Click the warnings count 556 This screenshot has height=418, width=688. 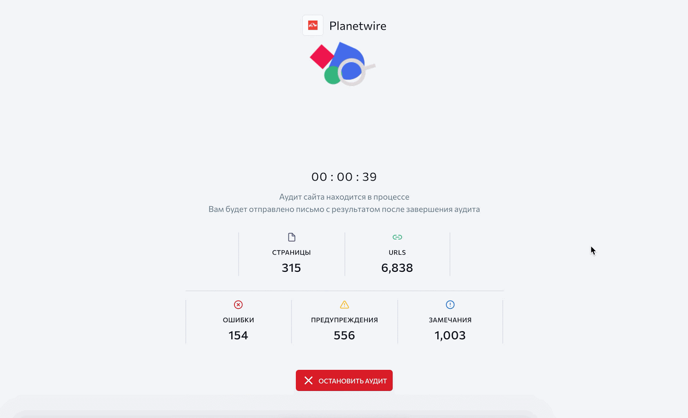(344, 335)
